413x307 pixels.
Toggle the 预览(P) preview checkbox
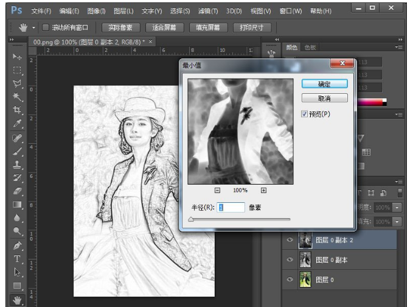point(305,113)
